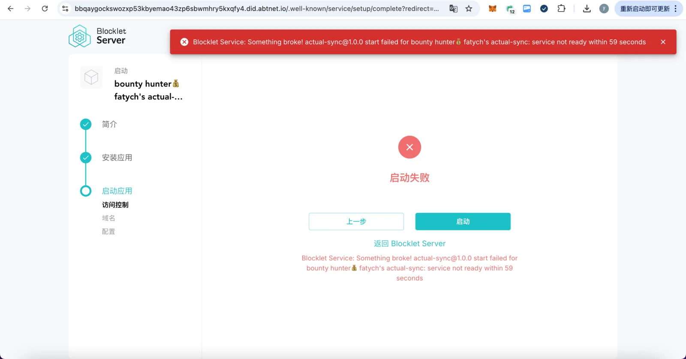Open the 安装应用 step
686x359 pixels.
(117, 158)
